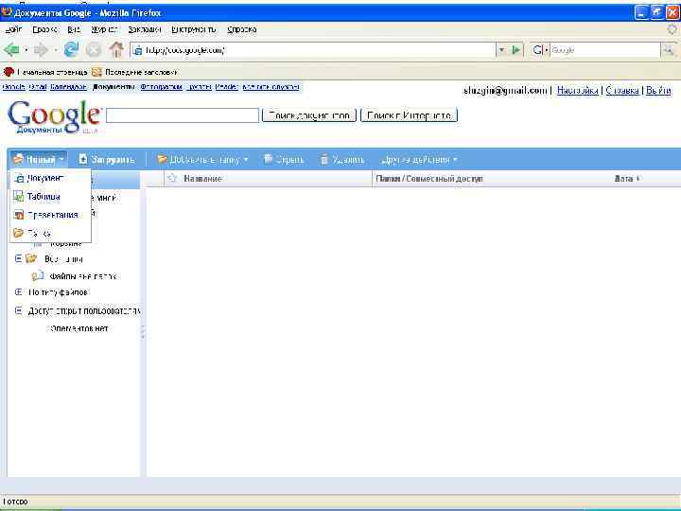Image resolution: width=681 pixels, height=511 pixels.
Task: Click the Google Документы logo
Action: coord(54,116)
